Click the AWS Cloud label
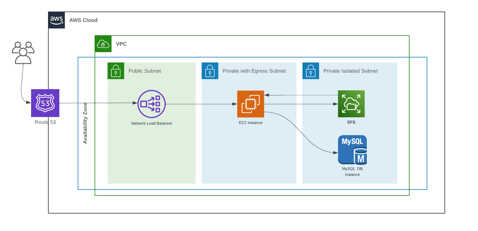The image size is (478, 231). pyautogui.click(x=83, y=20)
